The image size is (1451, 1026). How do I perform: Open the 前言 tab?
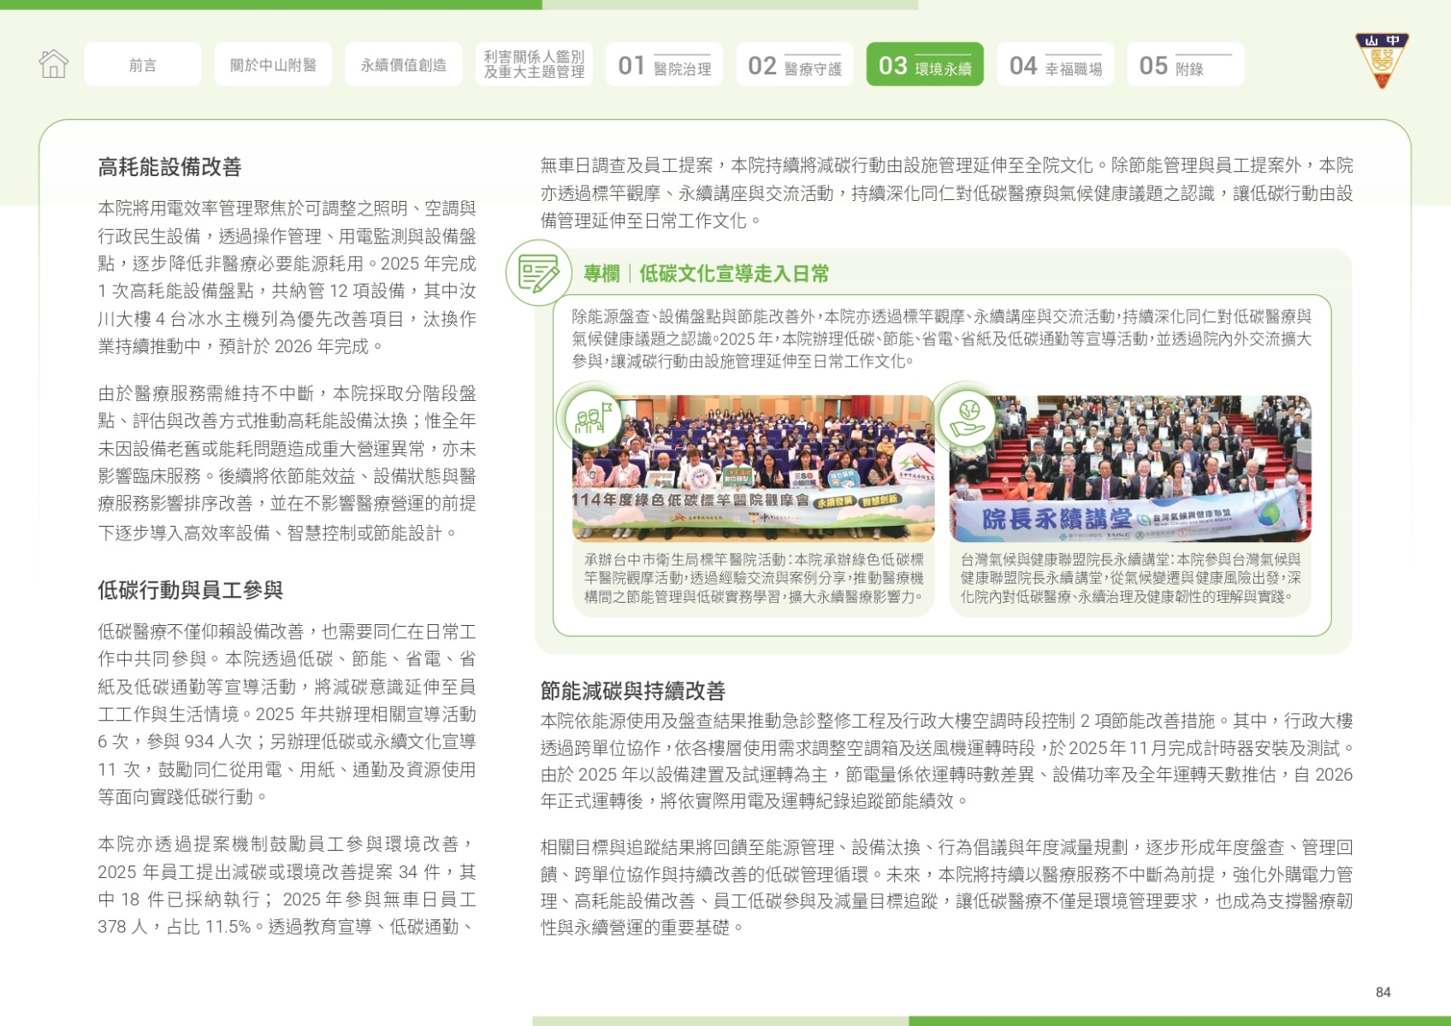pos(143,64)
